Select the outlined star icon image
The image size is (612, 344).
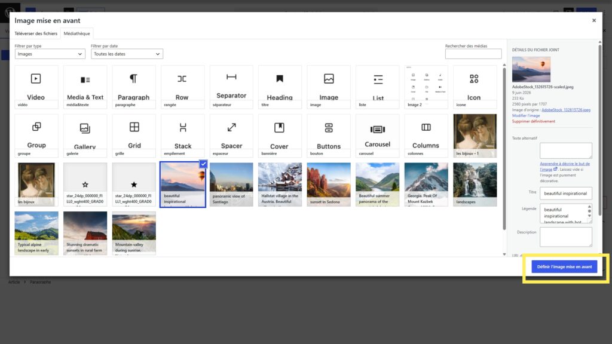[85, 185]
